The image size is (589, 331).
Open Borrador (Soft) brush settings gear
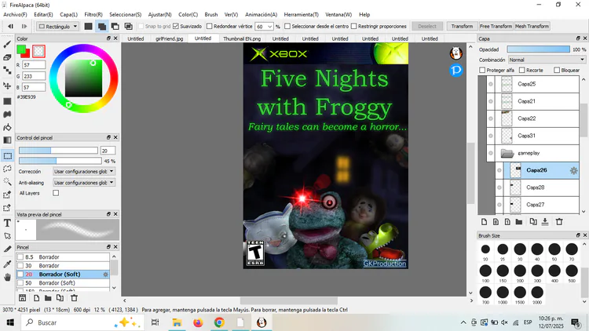105,275
